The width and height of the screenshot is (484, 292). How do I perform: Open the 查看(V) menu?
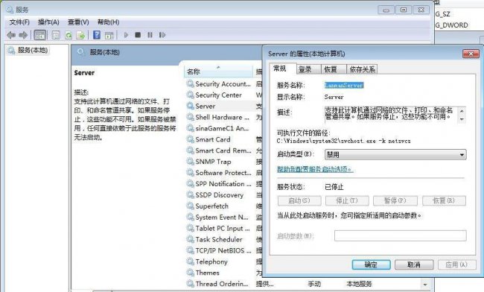tap(78, 22)
